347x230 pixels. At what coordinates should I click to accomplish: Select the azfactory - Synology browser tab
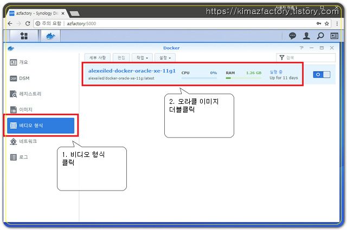[x=36, y=13]
